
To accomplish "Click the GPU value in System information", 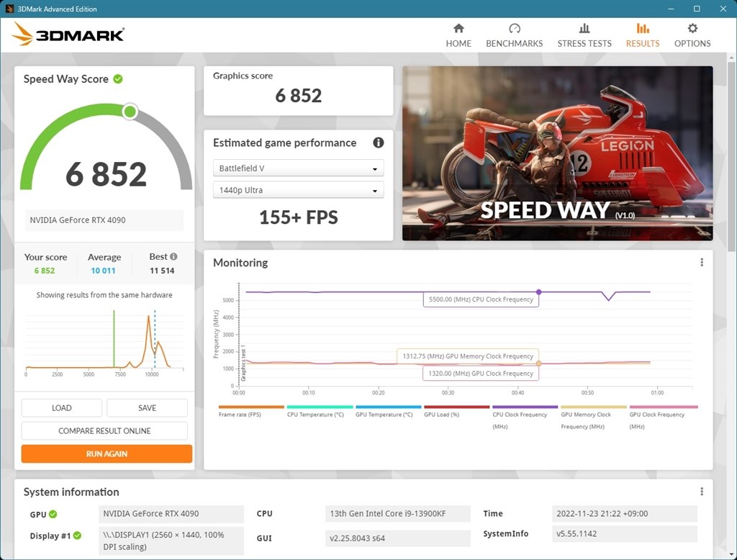I will pos(171,513).
